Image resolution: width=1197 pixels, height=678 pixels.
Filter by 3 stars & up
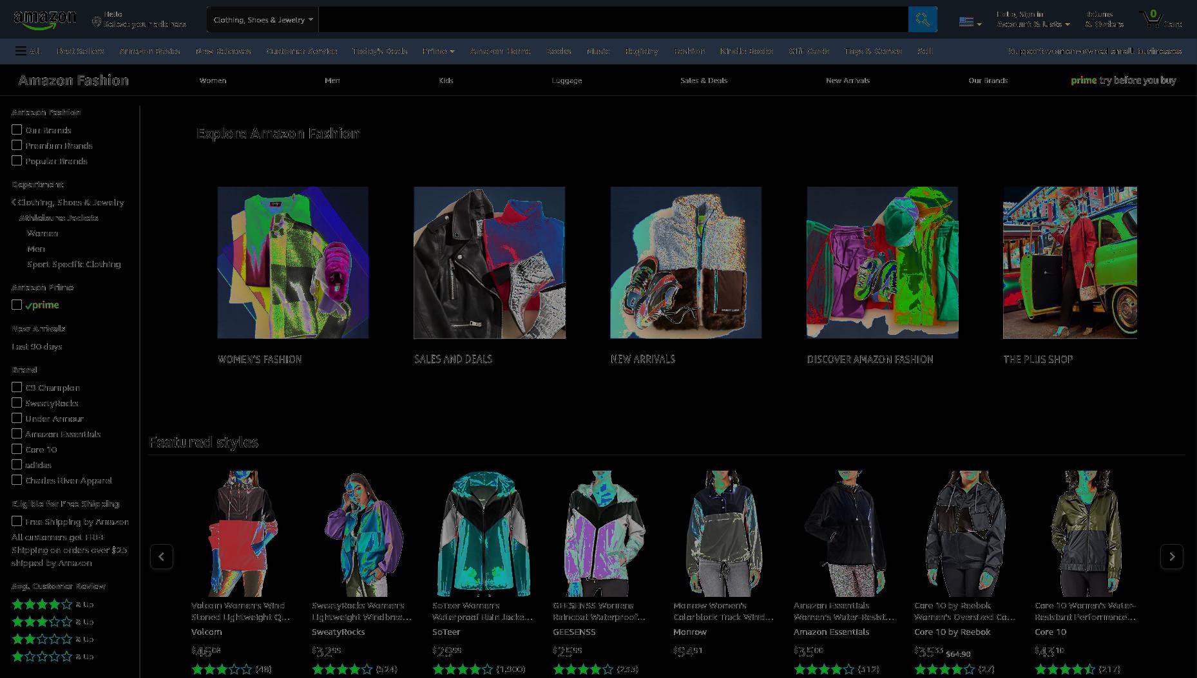(x=53, y=621)
